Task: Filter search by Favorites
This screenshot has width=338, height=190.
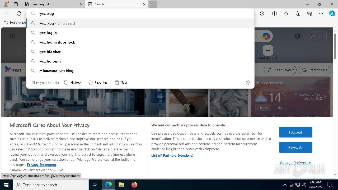Action: [x=98, y=83]
